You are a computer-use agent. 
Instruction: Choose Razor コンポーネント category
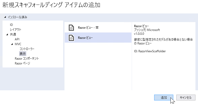point(27,59)
